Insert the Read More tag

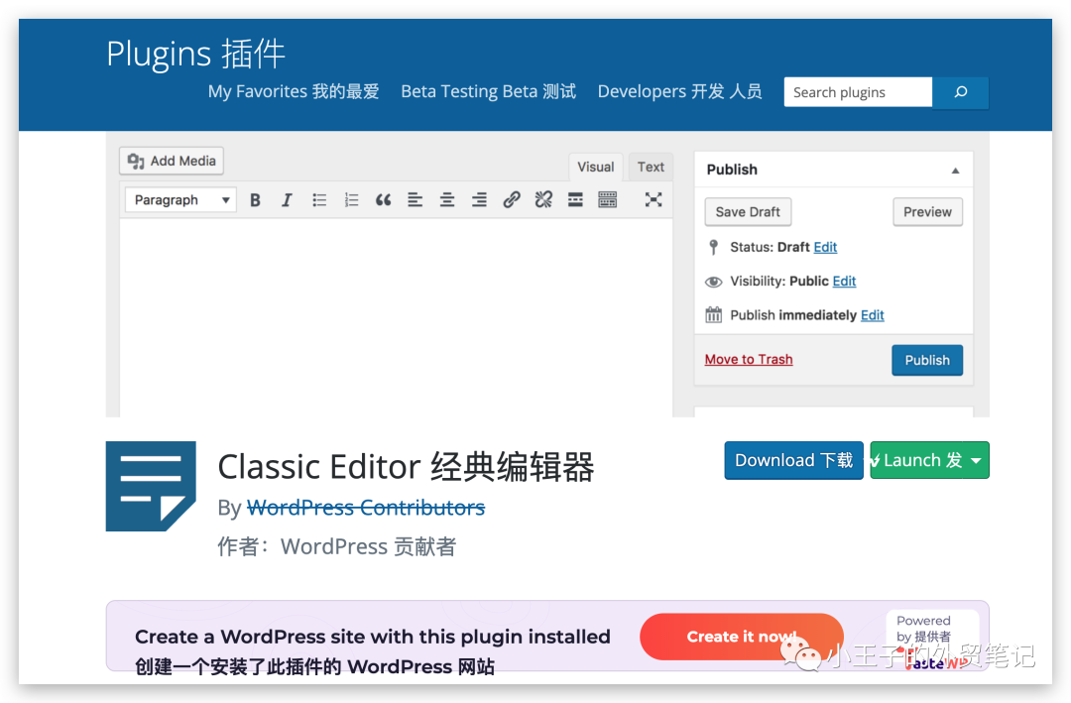tap(575, 199)
